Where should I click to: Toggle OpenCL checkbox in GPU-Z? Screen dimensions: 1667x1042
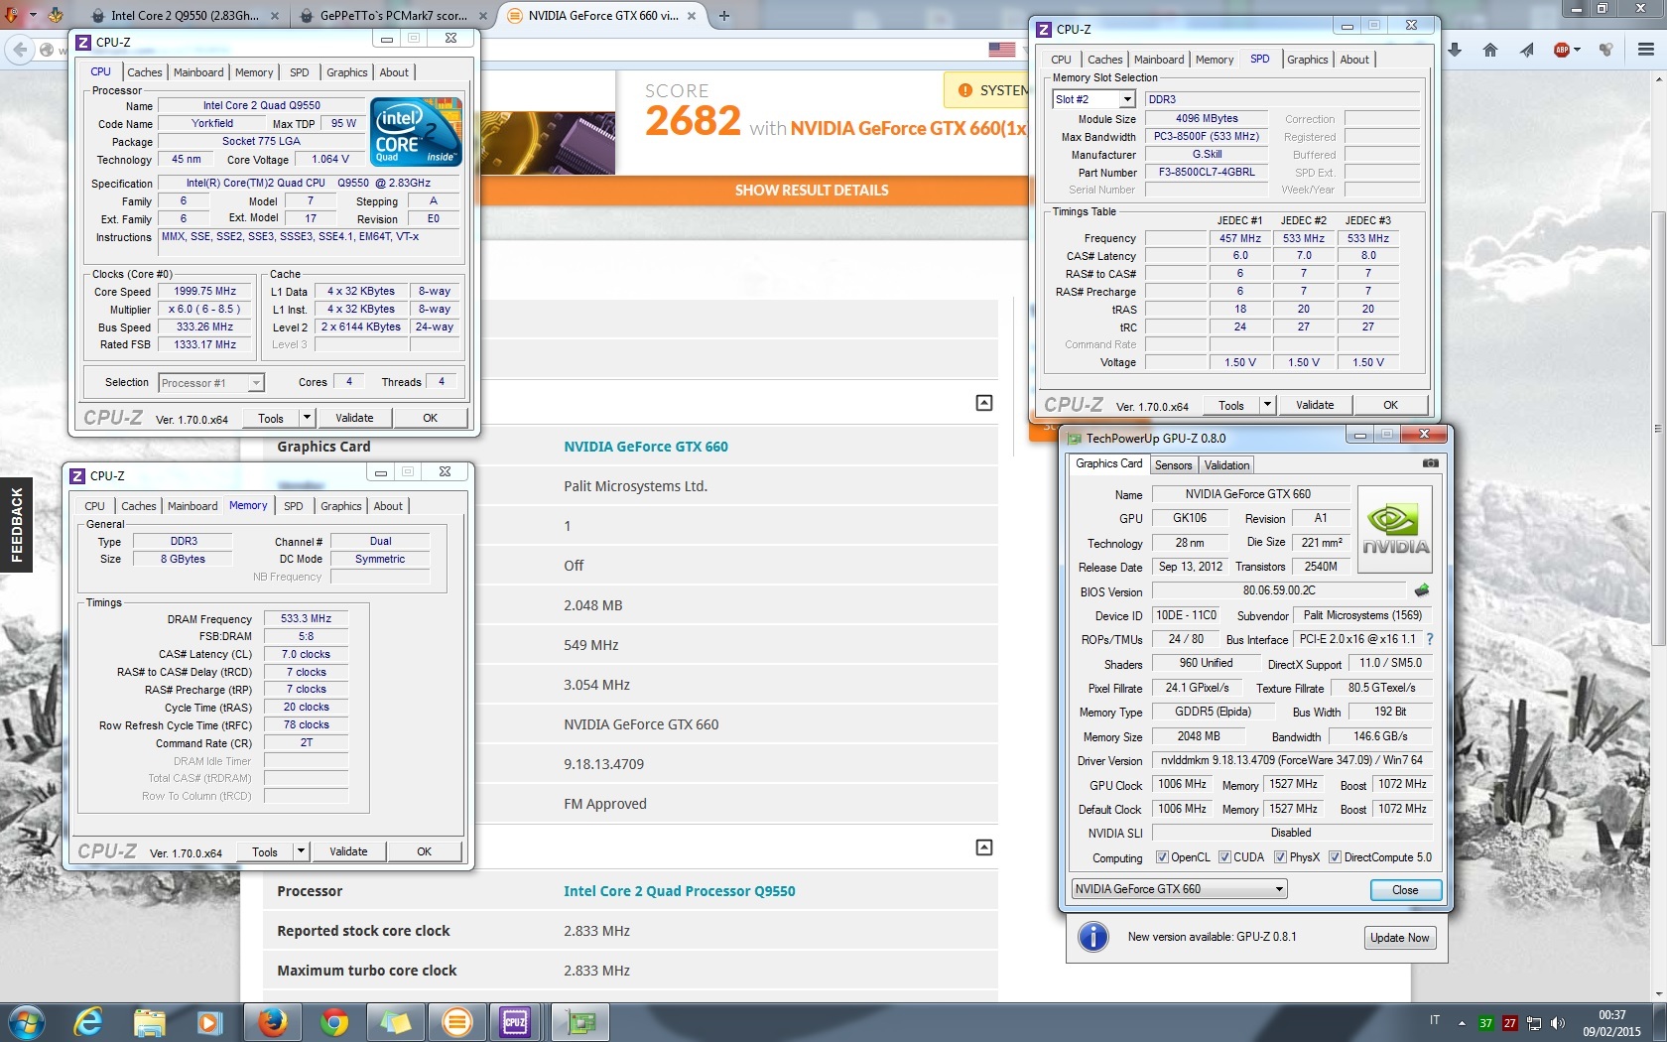click(x=1162, y=857)
